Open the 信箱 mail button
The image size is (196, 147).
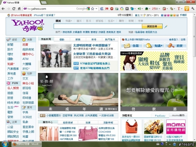(132, 46)
